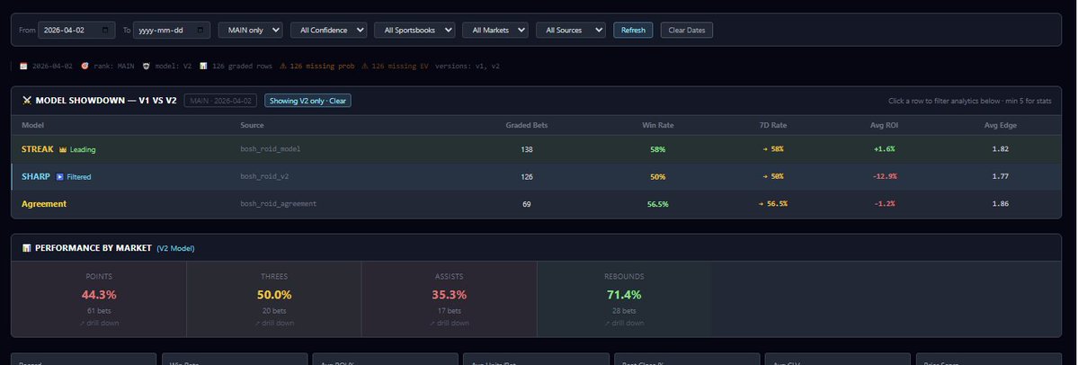Image resolution: width=1078 pixels, height=365 pixels.
Task: Select the STREAK model row
Action: tap(536, 149)
